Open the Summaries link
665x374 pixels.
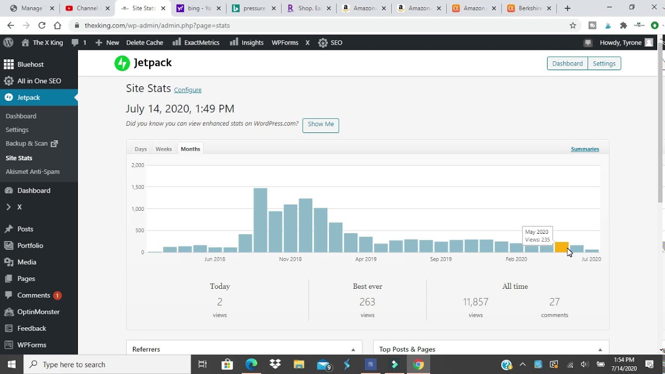(x=585, y=149)
